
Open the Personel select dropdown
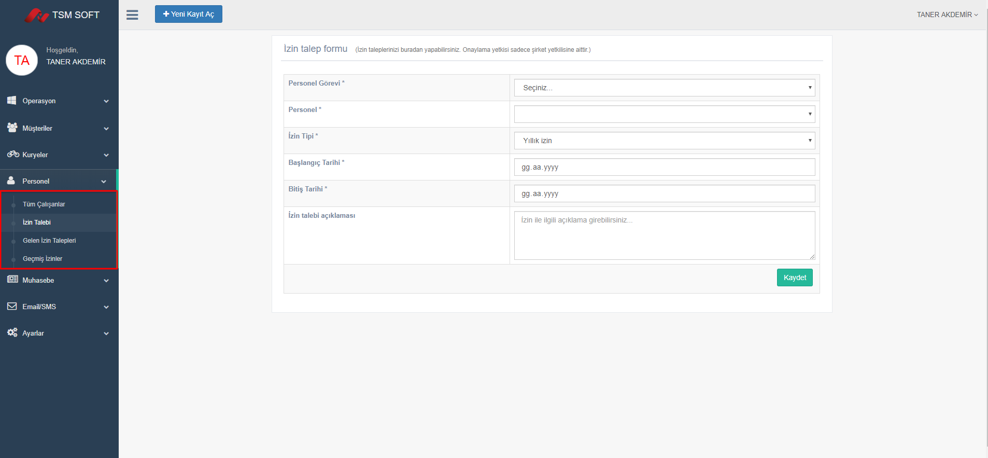(664, 114)
